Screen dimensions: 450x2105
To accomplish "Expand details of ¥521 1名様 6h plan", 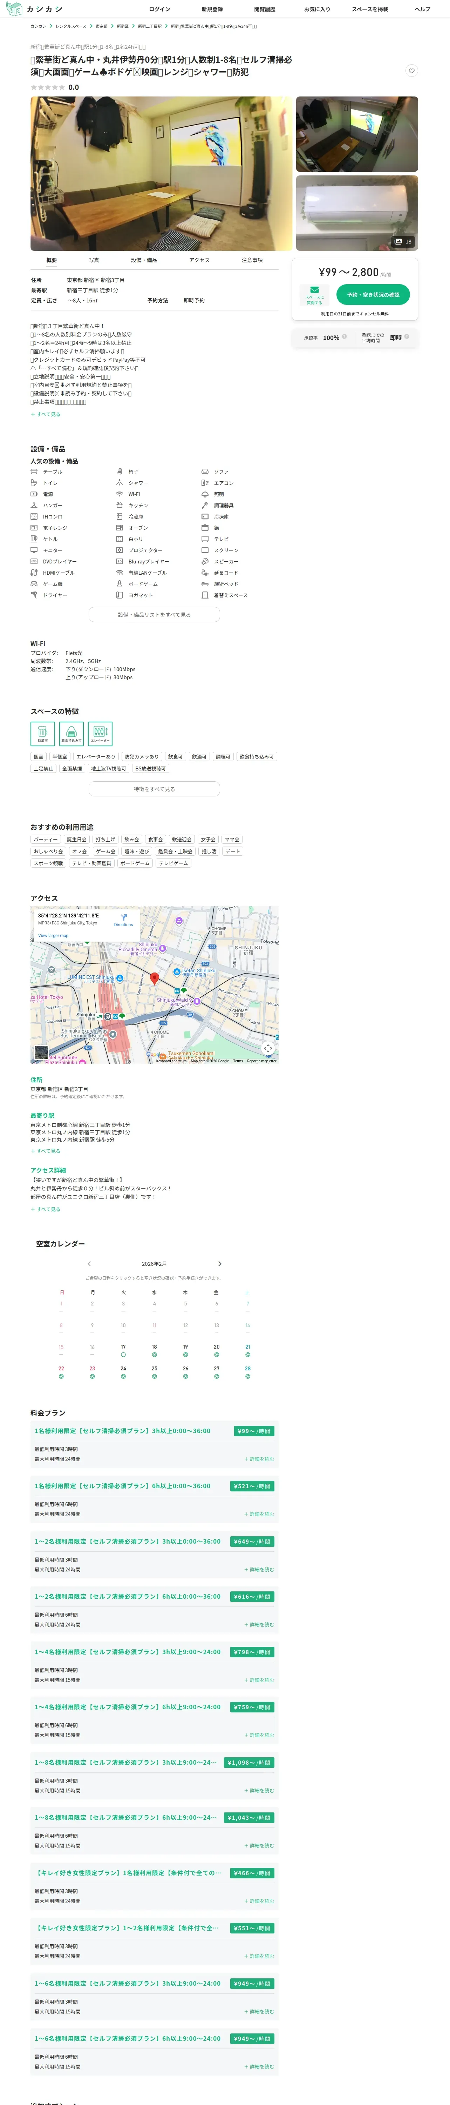I will point(259,1514).
